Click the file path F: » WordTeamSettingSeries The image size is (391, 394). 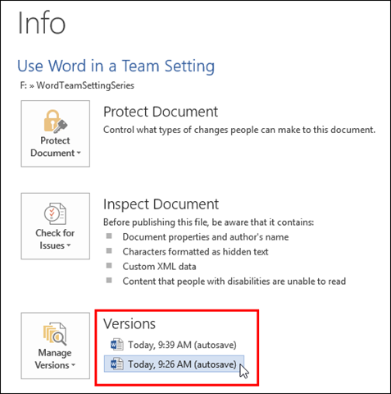[77, 85]
